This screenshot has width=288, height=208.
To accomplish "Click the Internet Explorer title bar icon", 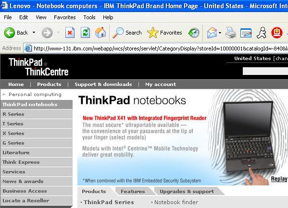I will [x=4, y=5].
